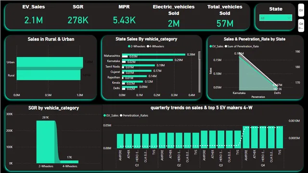308x173 pixels.
Task: Open the Geo page navigation button
Action: pyautogui.click(x=301, y=25)
